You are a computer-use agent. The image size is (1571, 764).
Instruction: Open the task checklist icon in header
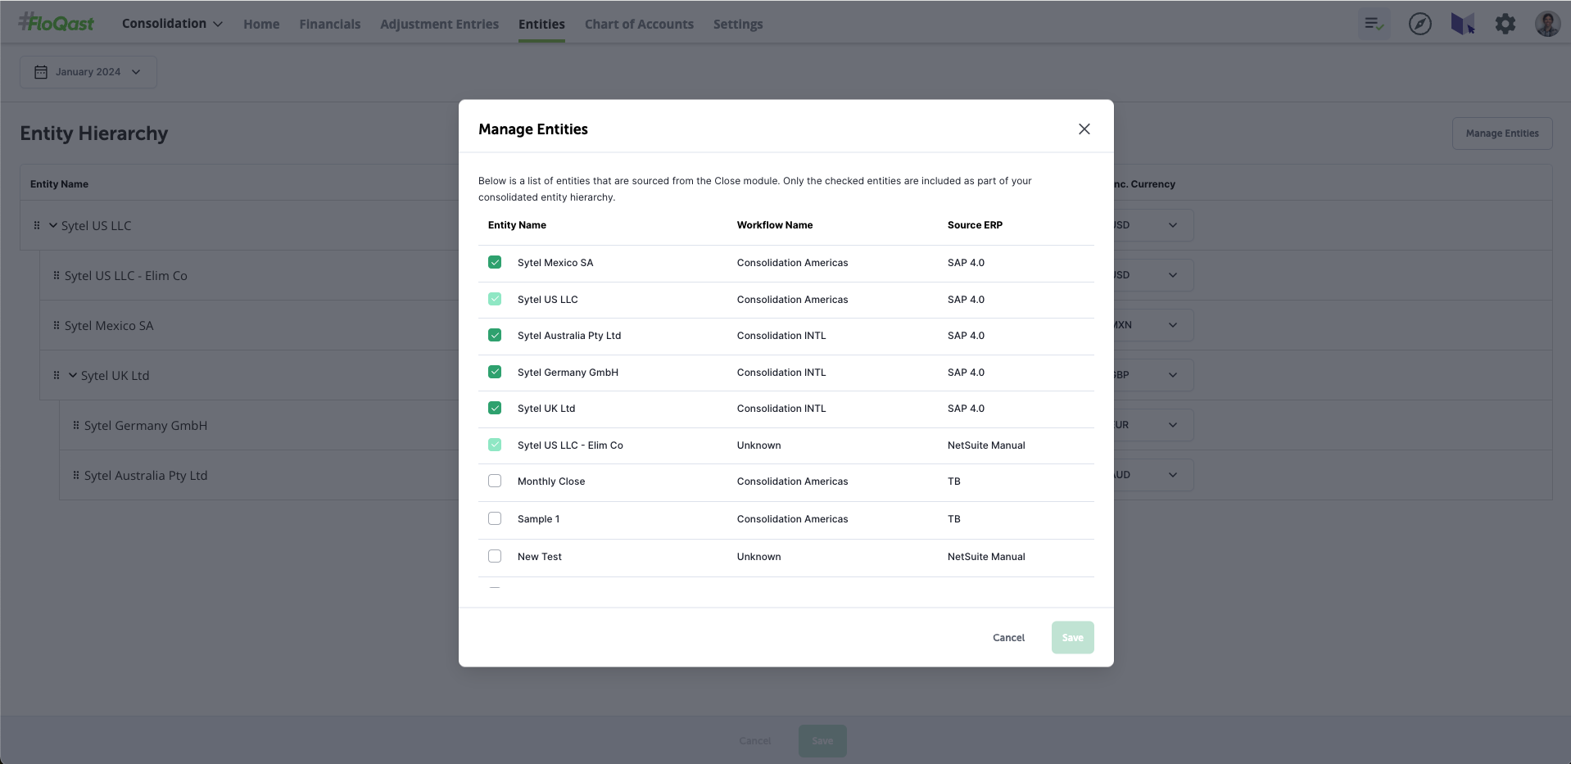(1374, 24)
